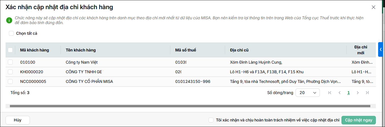Check the NCC0000005 row checkbox
385x127 pixels.
click(10, 81)
